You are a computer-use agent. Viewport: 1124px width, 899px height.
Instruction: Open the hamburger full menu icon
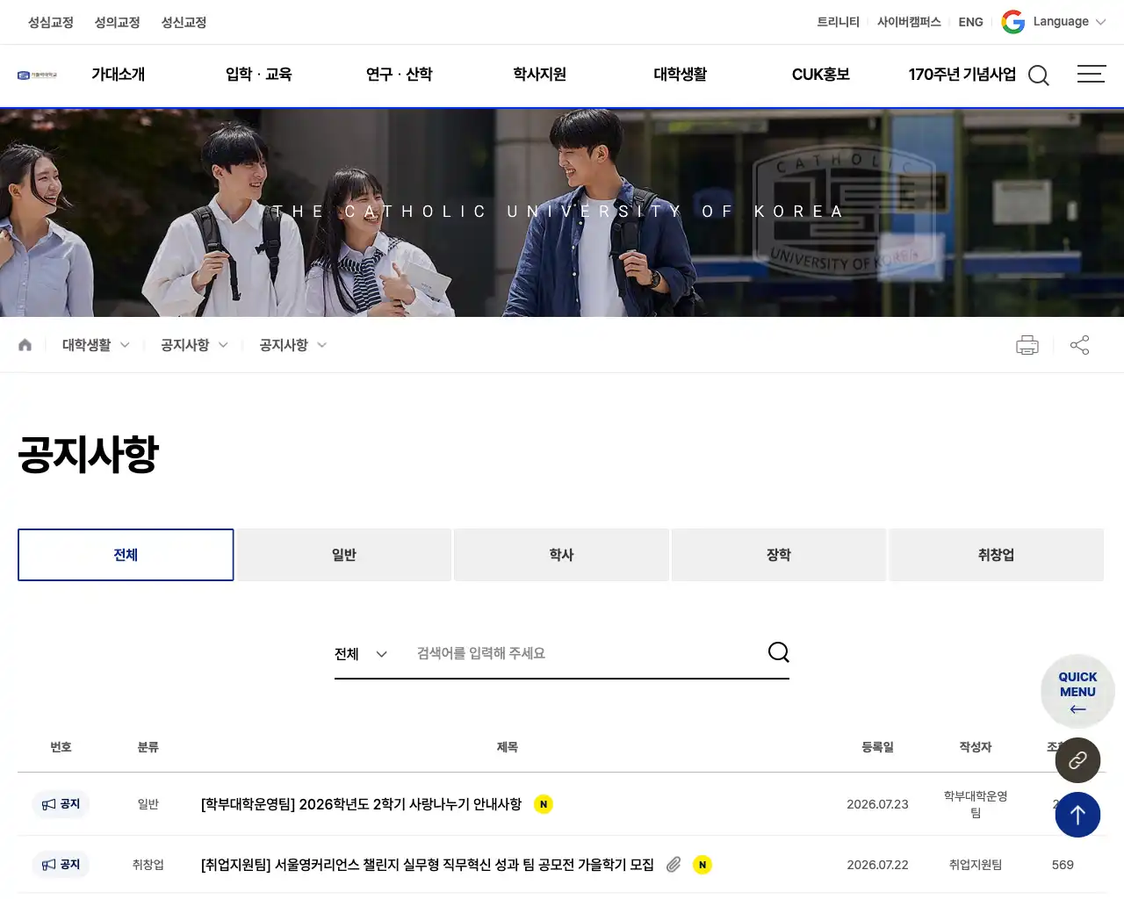point(1092,74)
